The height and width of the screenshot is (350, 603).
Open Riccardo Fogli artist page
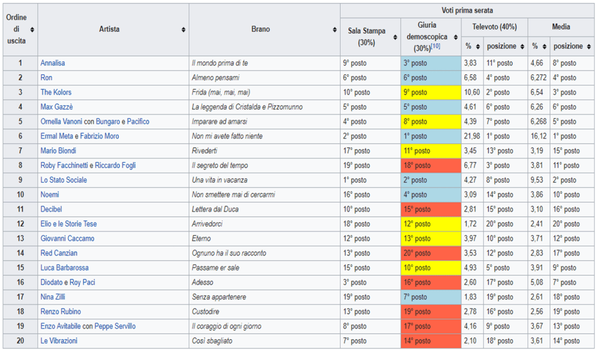tap(115, 166)
